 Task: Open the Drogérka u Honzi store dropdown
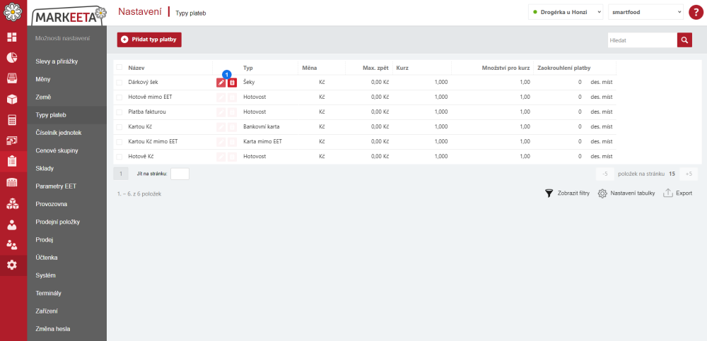point(566,12)
